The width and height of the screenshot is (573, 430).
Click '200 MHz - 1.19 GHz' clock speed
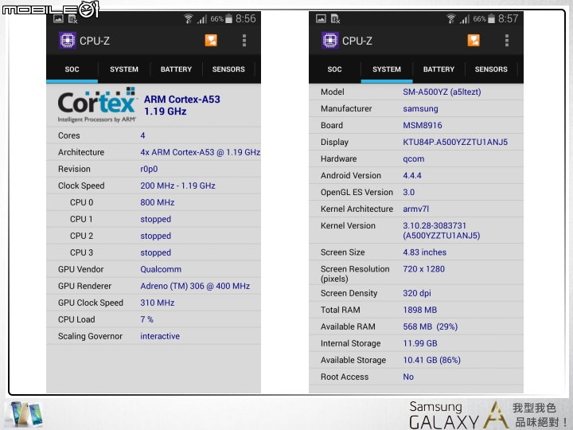point(177,186)
